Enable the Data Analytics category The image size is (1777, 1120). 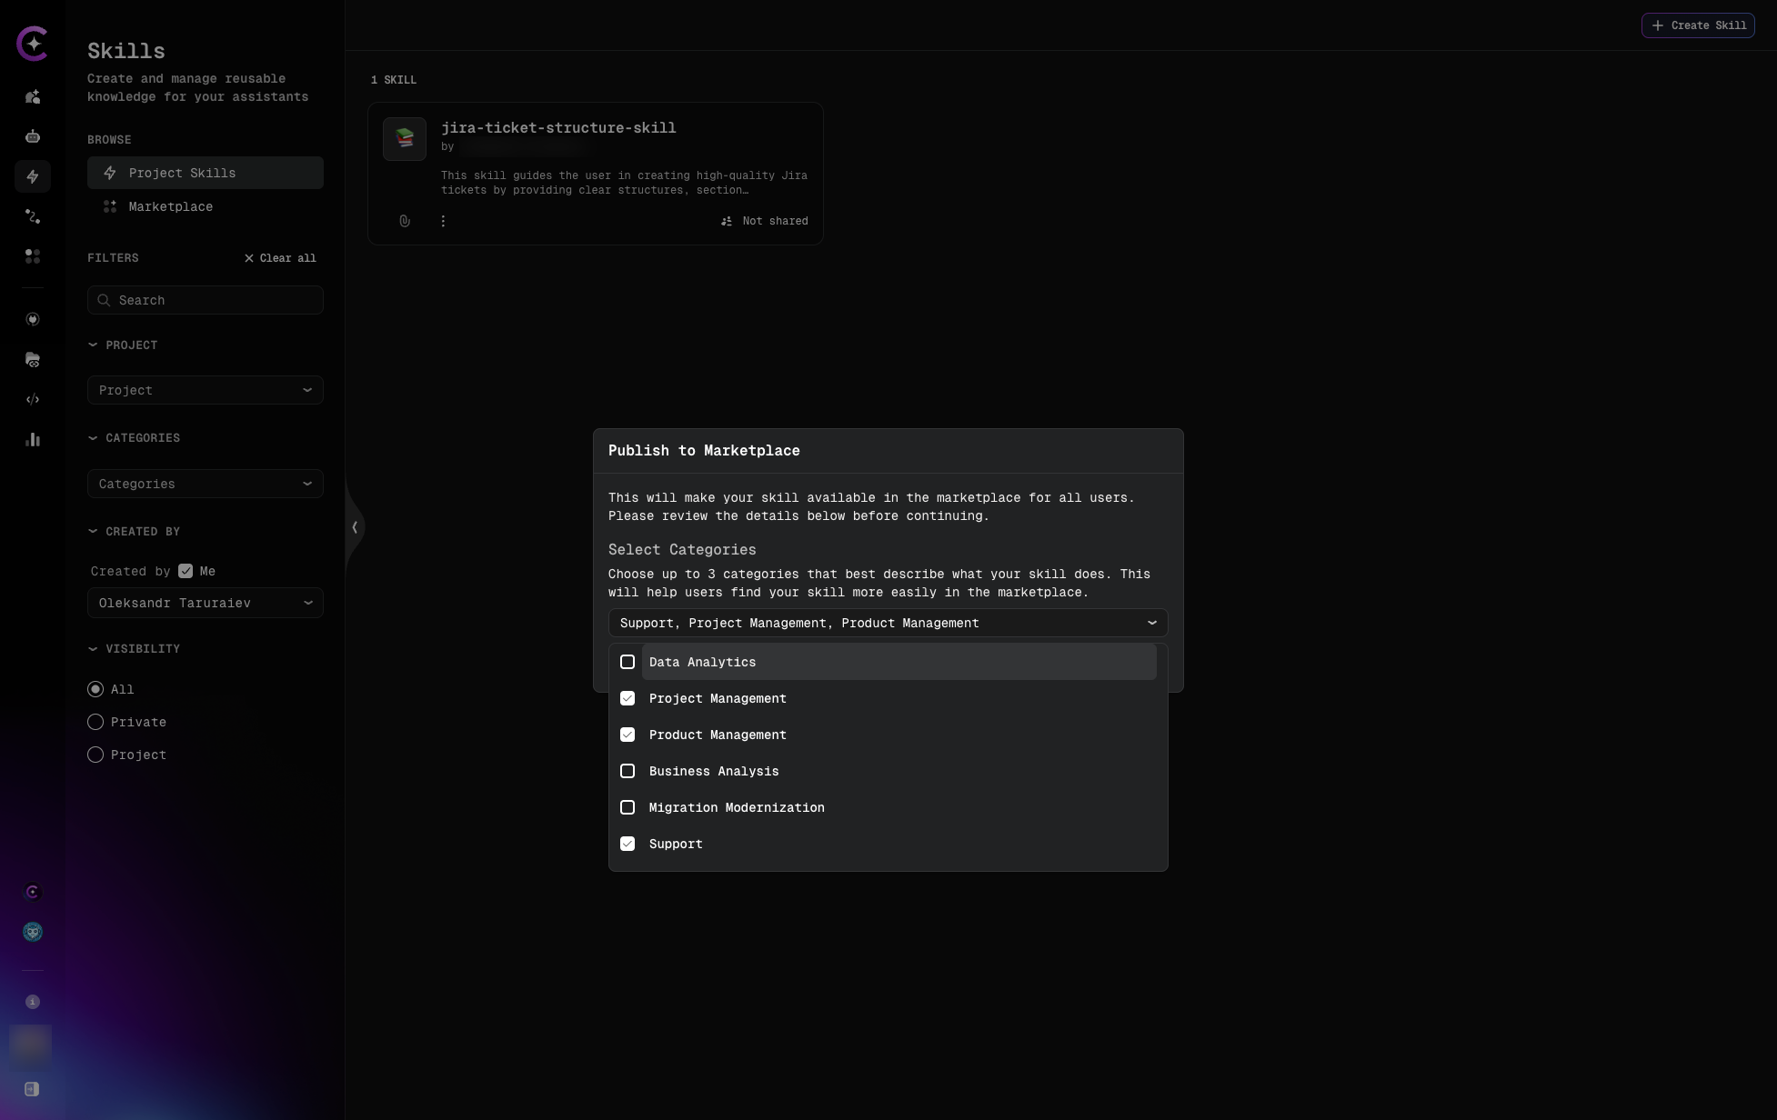tap(627, 662)
